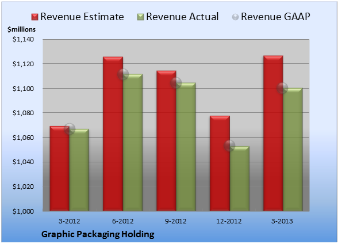Select the red estimate bar for 3-2013
The width and height of the screenshot is (338, 243).
[x=273, y=133]
